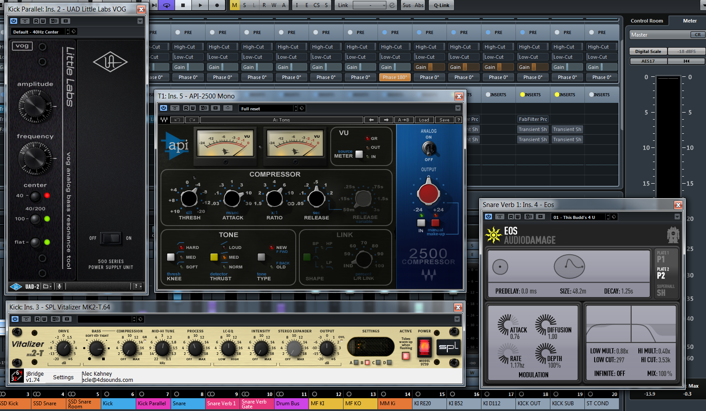Bypass API-2500 plugin with power icon

[164, 108]
